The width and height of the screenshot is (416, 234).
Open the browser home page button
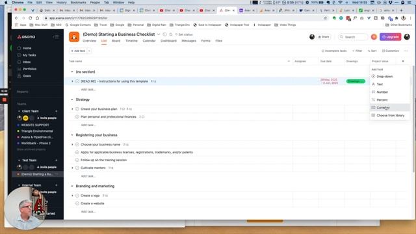tap(37, 18)
